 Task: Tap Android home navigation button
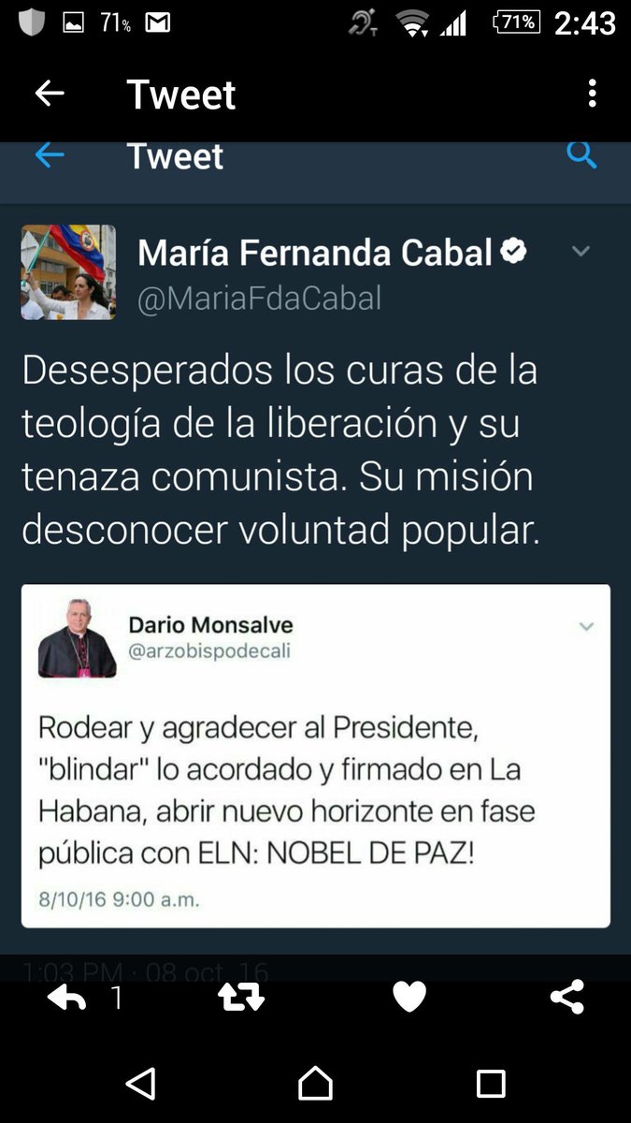pos(316,1084)
